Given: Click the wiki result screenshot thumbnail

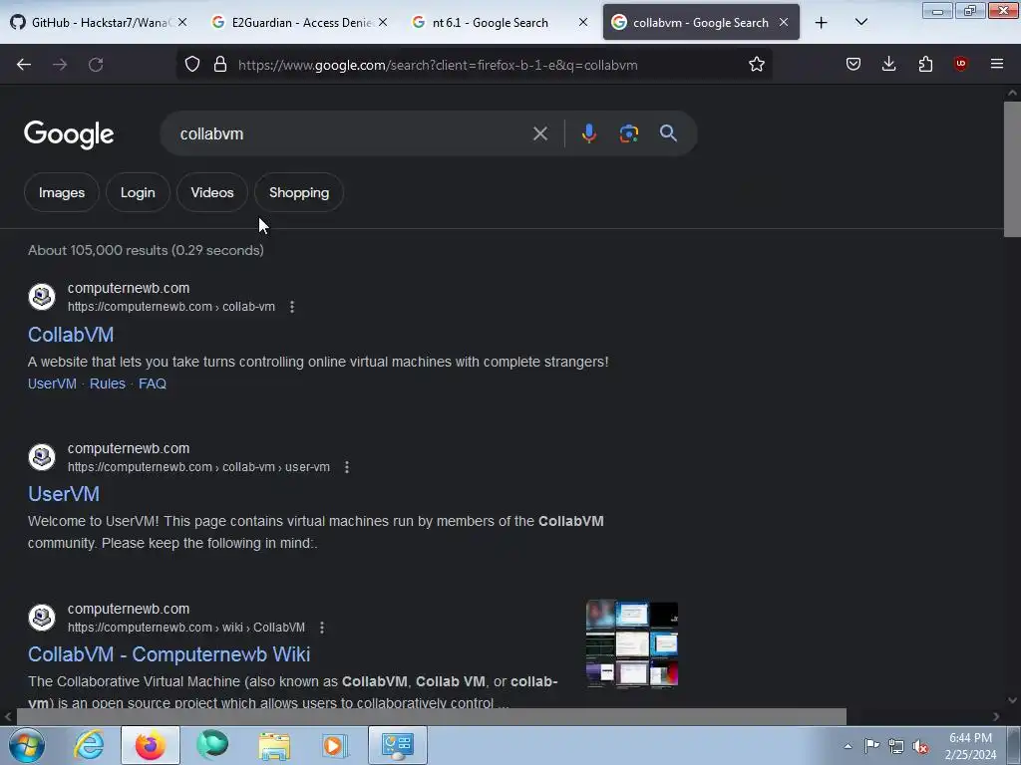Looking at the screenshot, I should click(632, 644).
